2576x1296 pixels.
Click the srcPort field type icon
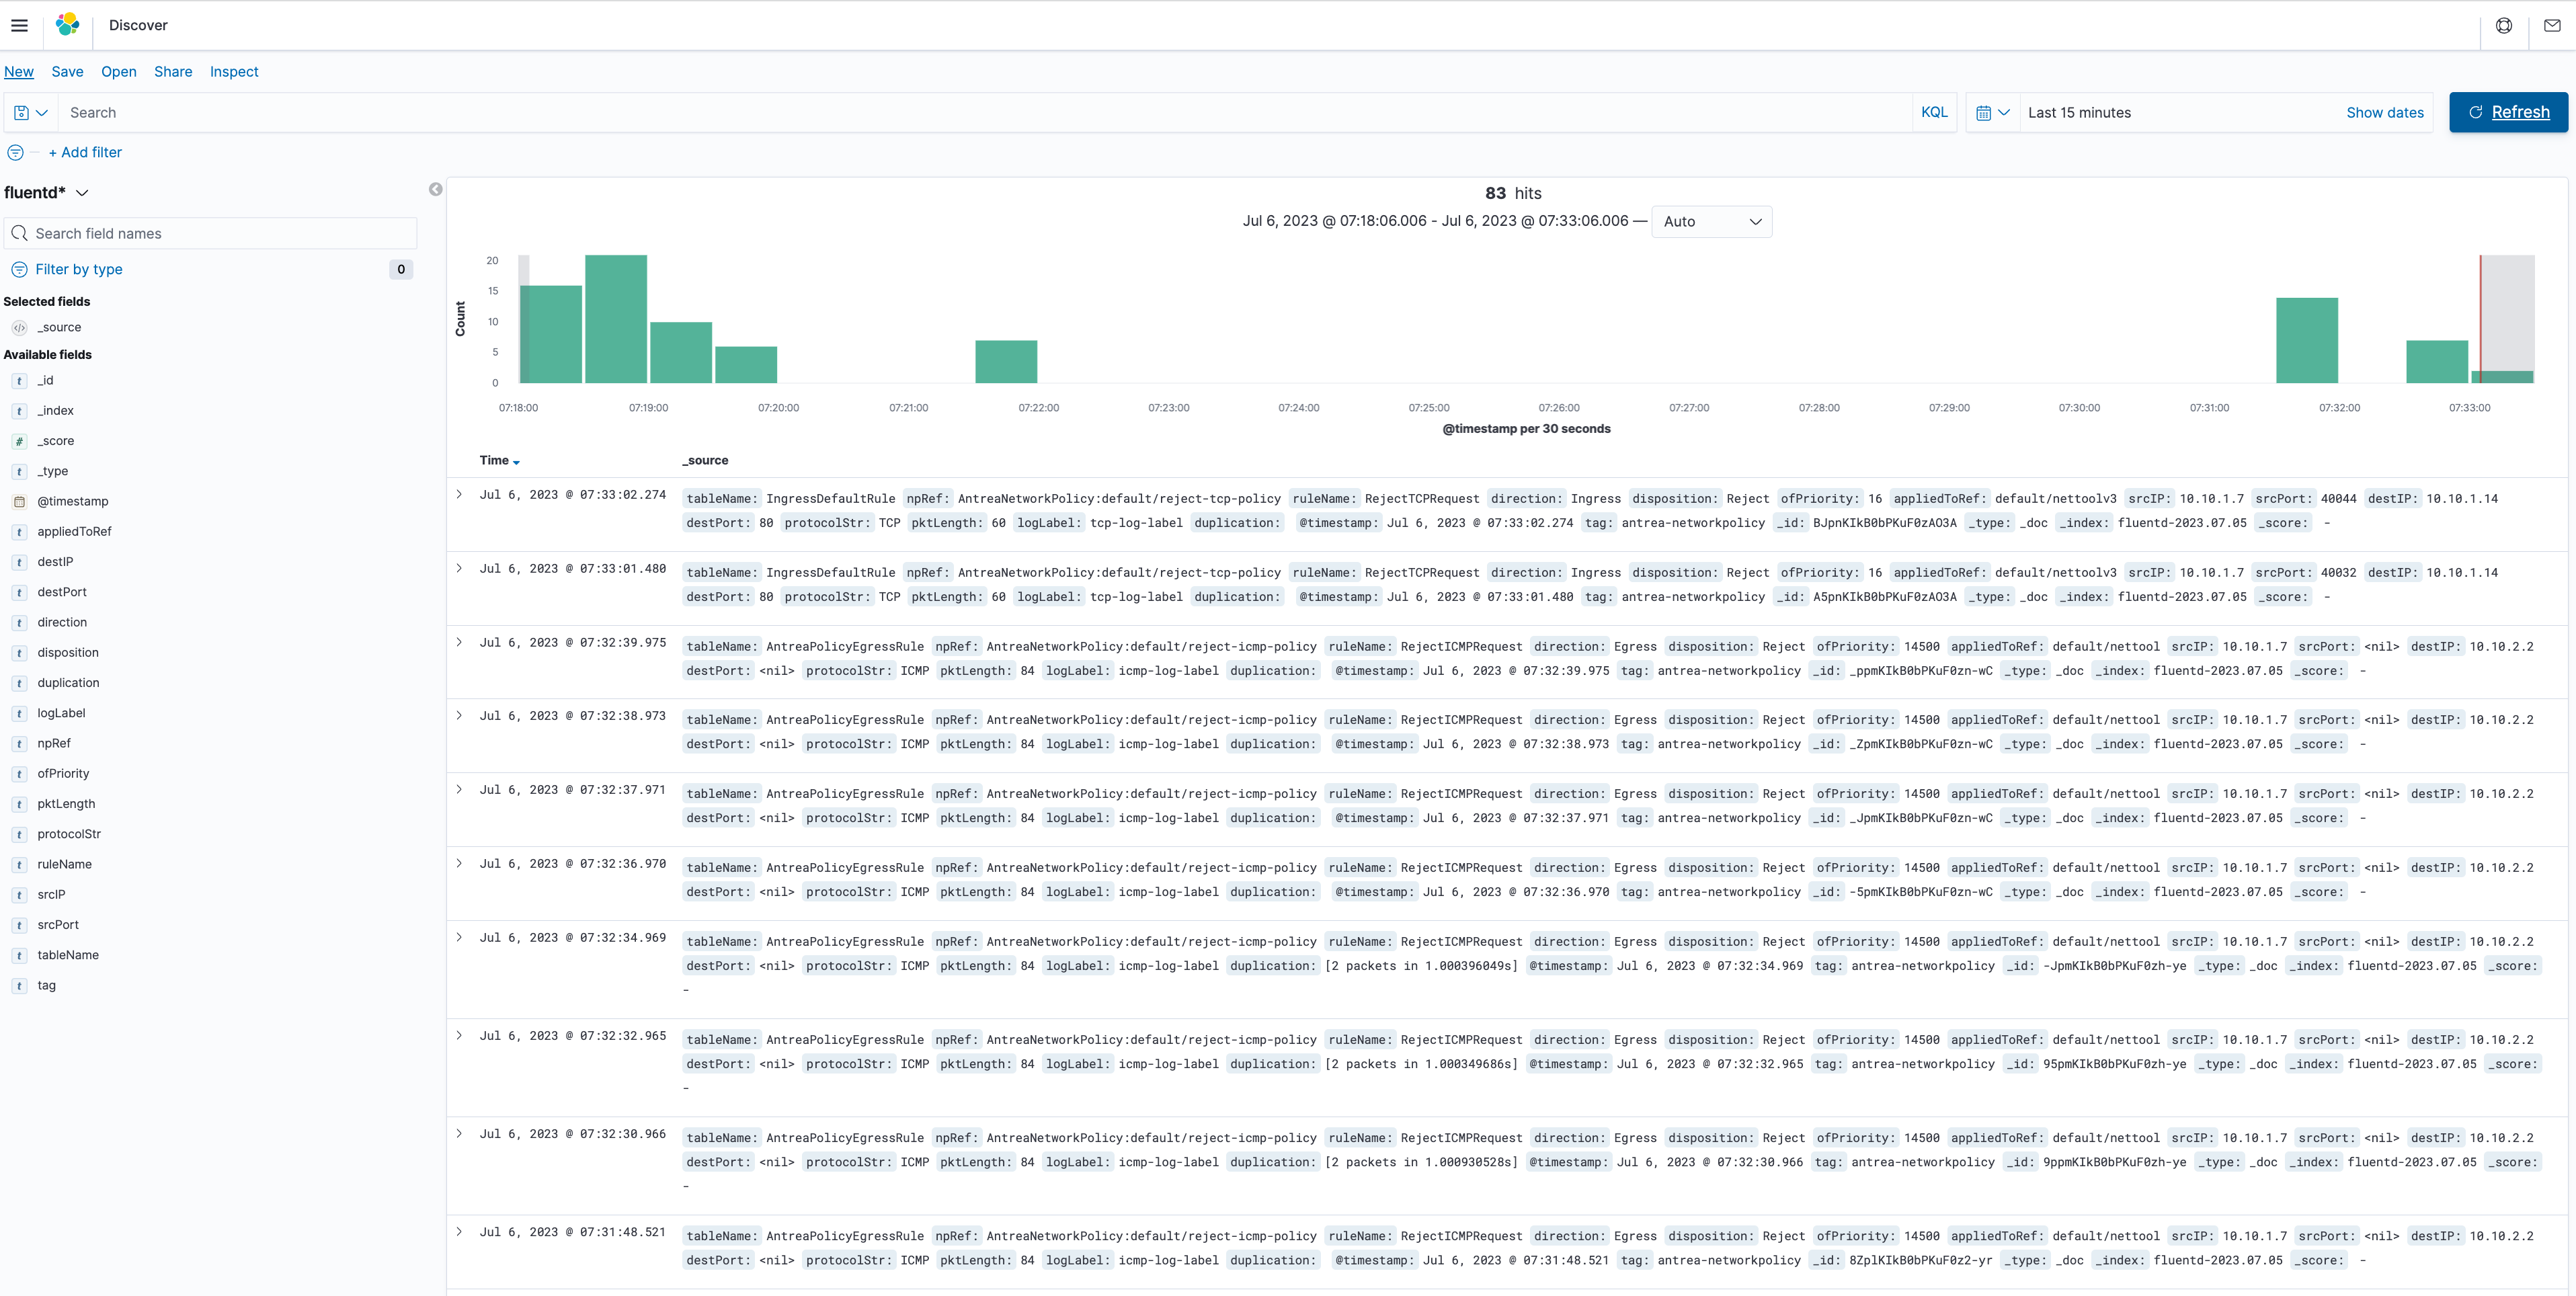coord(19,925)
